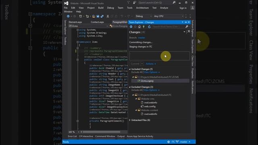
Task: Open the Architecture menu
Action: 142,8
